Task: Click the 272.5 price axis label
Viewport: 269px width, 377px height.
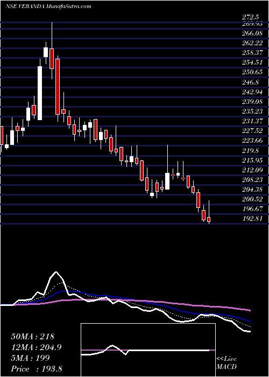Action: pyautogui.click(x=251, y=17)
